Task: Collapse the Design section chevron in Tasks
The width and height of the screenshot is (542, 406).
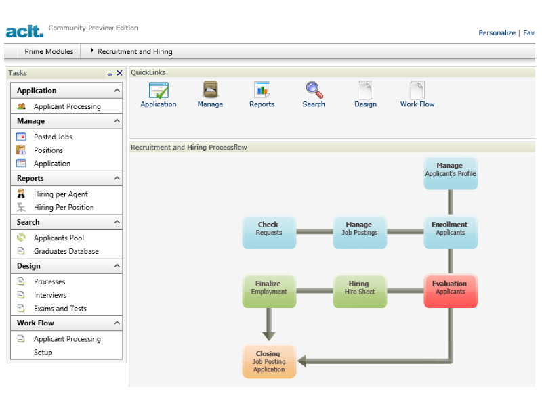Action: pos(117,266)
